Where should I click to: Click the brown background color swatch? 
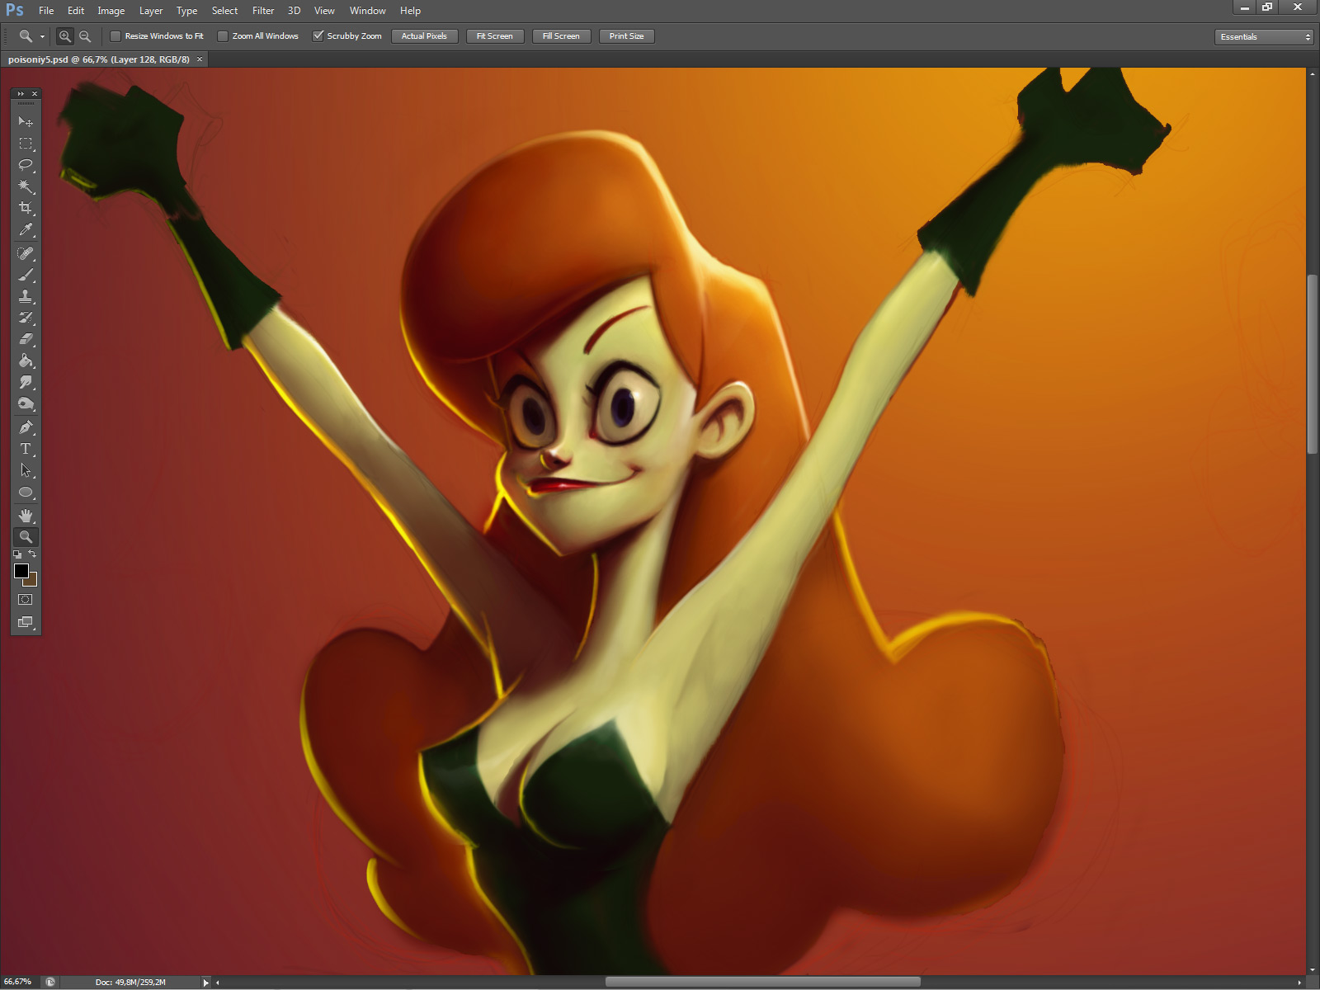pyautogui.click(x=31, y=581)
